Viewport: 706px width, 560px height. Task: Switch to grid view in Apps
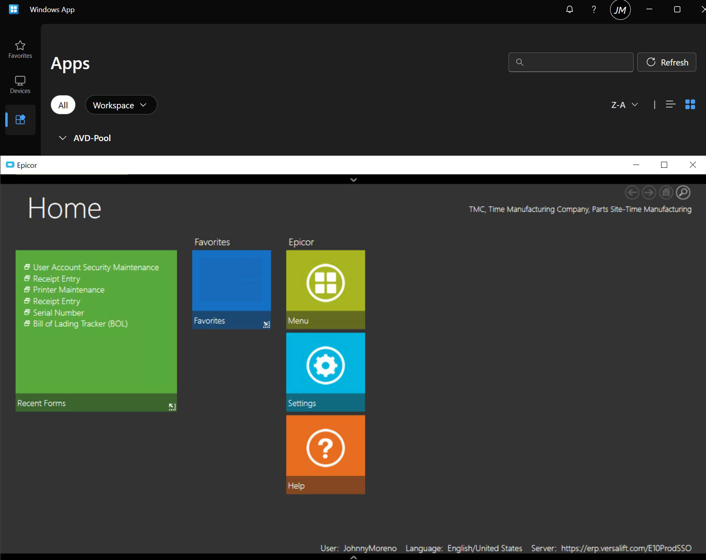tap(690, 104)
